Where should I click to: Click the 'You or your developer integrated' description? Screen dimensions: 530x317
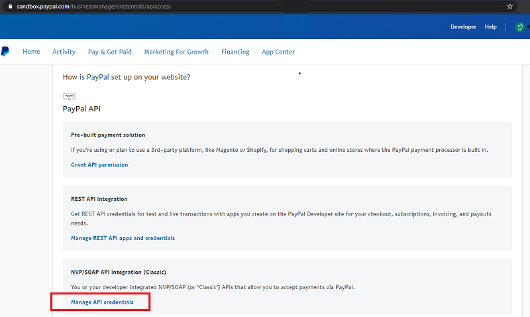tap(213, 287)
